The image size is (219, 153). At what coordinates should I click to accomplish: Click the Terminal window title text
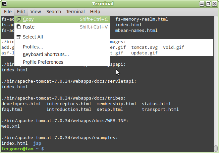103,4
